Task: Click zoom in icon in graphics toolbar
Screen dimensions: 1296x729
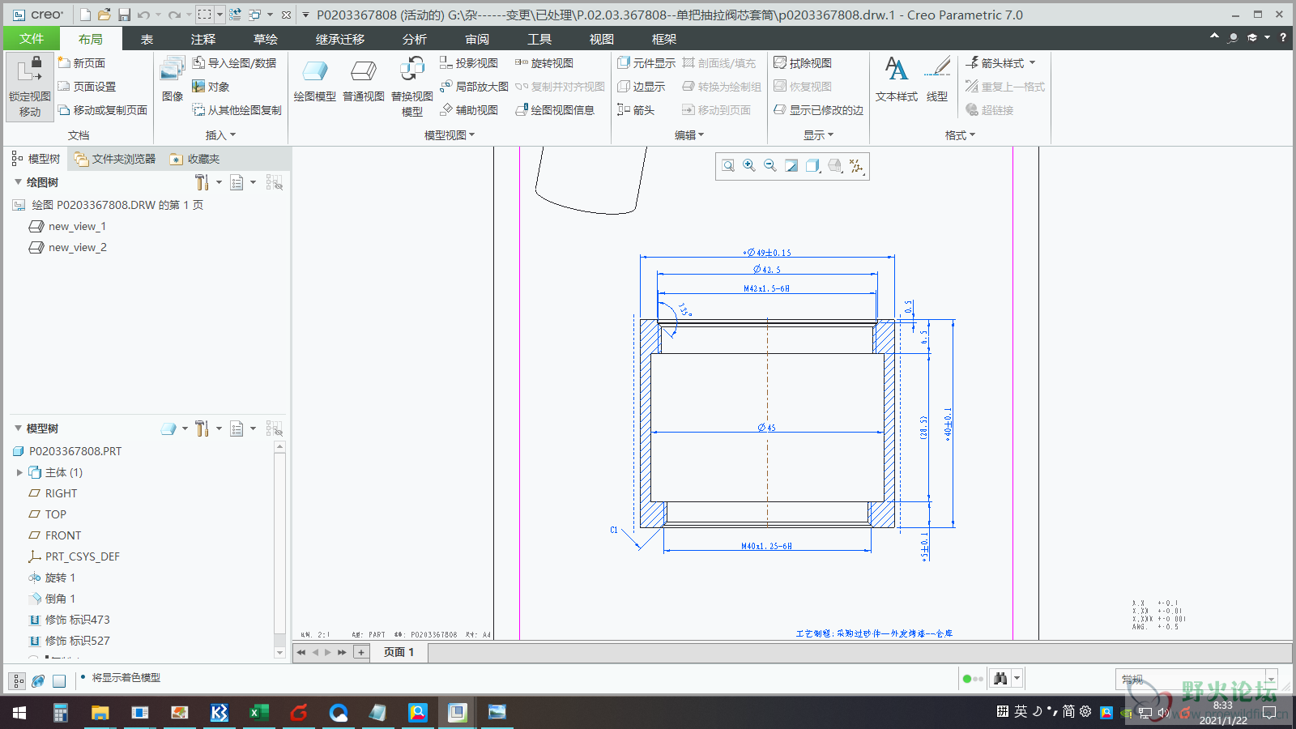Action: click(749, 165)
